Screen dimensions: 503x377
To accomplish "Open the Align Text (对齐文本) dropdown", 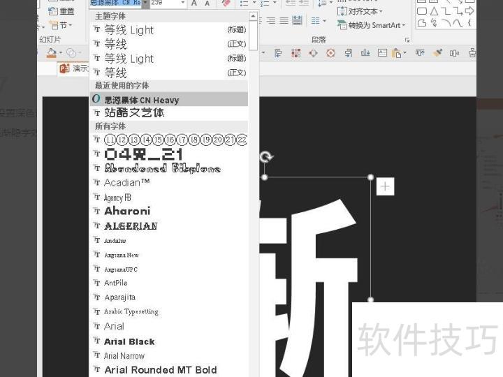I will click(360, 12).
